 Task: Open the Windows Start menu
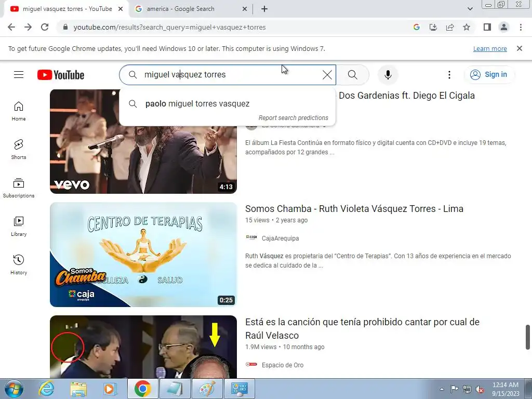[x=14, y=389]
